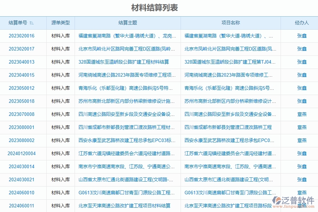Click 材料入库 in row 2023020017
The height and width of the screenshot is (212, 318).
pyautogui.click(x=60, y=49)
